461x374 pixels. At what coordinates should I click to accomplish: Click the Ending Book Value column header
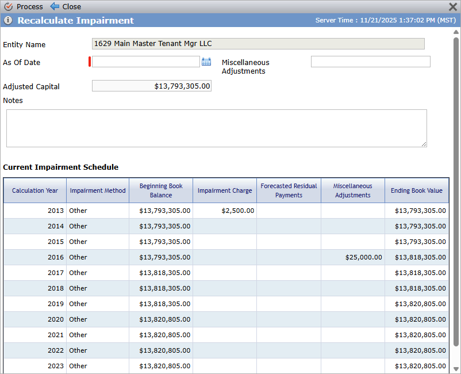pos(417,190)
